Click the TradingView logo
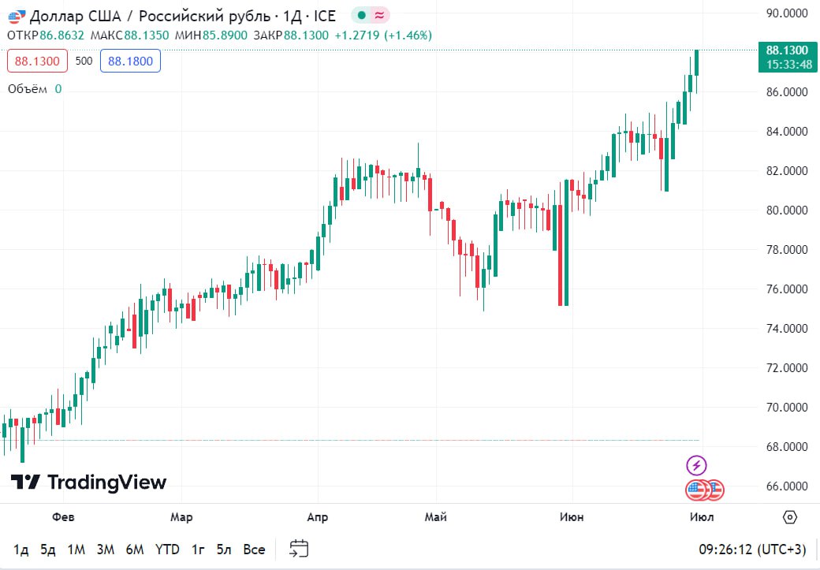The height and width of the screenshot is (570, 820). click(88, 482)
